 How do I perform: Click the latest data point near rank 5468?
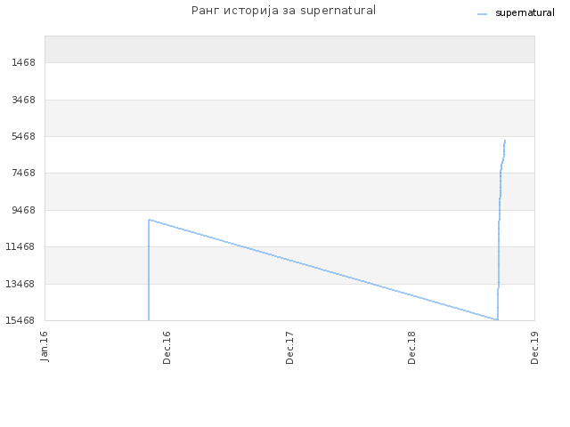coord(505,141)
